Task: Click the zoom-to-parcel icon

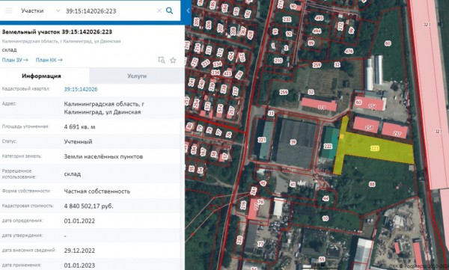Action: pos(162,60)
